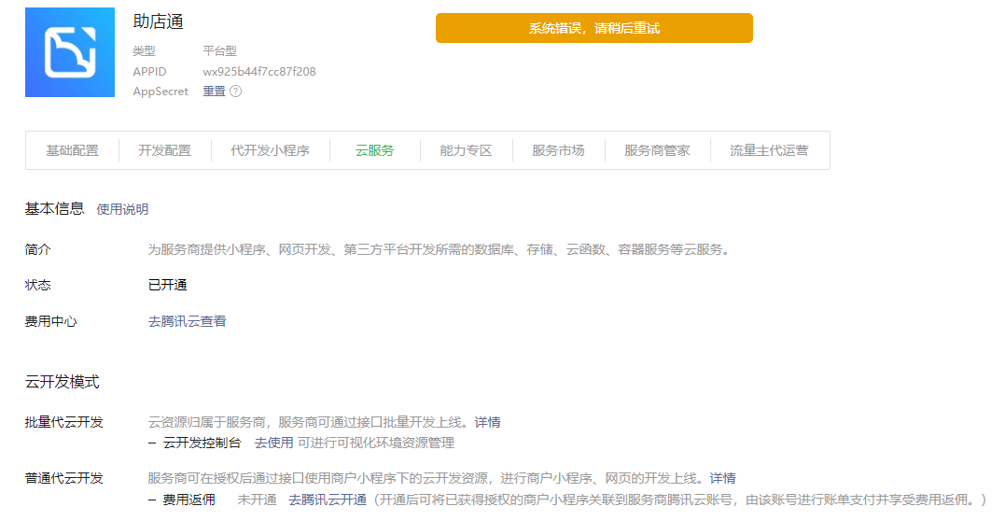
Task: Click 去腾讯云开通 link for 费用返佣
Action: pyautogui.click(x=328, y=500)
